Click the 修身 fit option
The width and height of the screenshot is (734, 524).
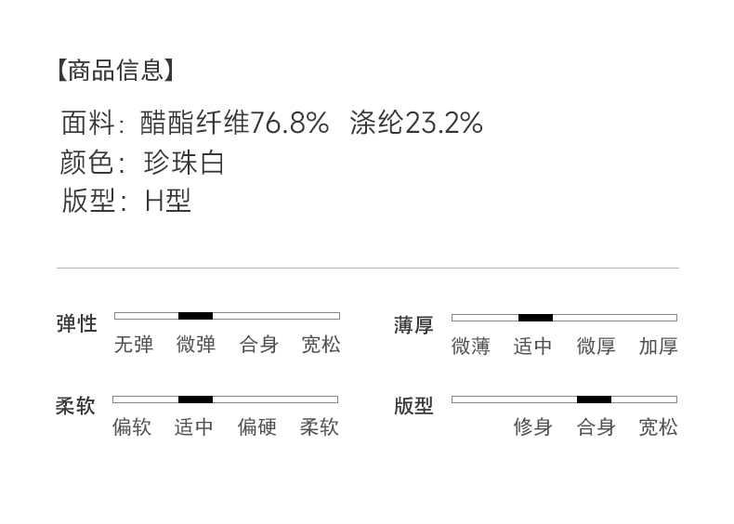click(x=532, y=427)
